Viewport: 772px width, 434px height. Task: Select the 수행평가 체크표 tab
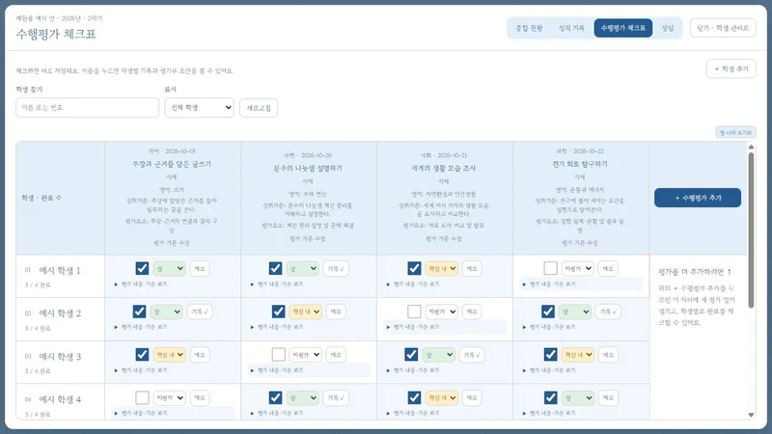(x=622, y=28)
